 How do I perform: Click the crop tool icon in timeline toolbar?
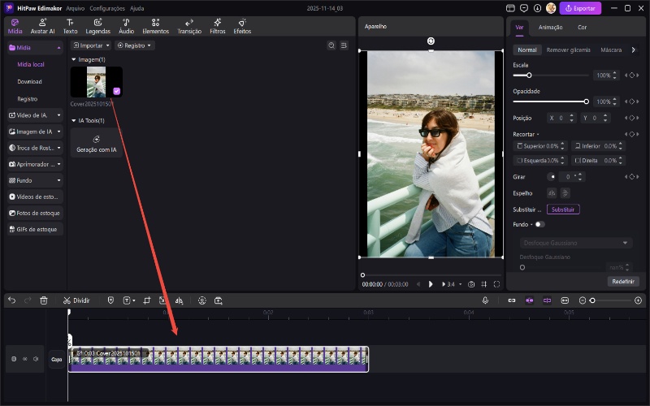(x=147, y=300)
